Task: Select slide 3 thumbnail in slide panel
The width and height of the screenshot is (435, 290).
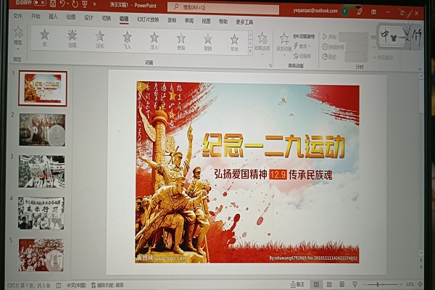Action: pyautogui.click(x=42, y=171)
